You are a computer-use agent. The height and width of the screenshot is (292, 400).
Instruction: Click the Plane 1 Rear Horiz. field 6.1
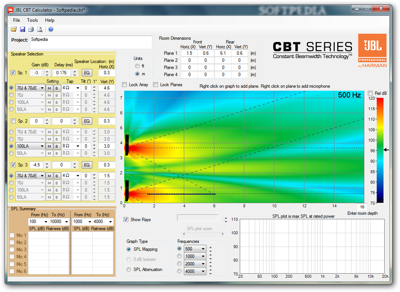(x=223, y=53)
